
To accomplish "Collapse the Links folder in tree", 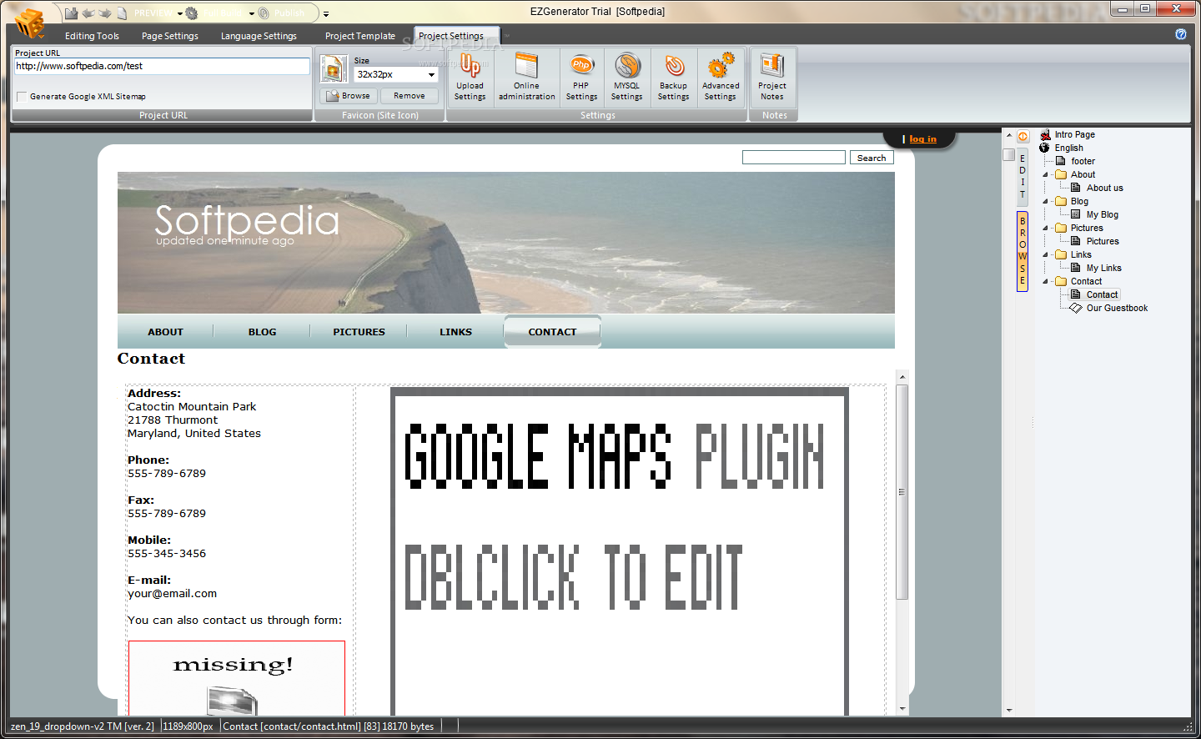I will tap(1046, 255).
